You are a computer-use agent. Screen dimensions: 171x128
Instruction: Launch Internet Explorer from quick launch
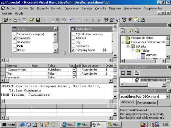23,124
